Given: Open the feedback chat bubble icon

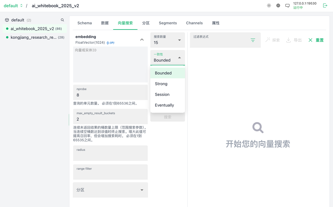Looking at the screenshot, I should pos(287,5).
